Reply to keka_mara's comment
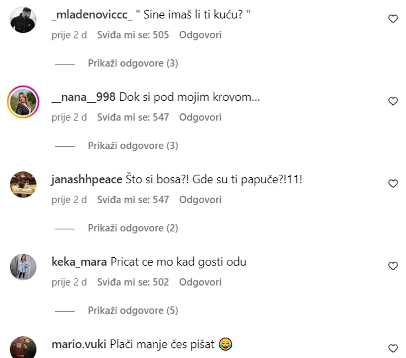This screenshot has width=406, height=358. tap(200, 282)
